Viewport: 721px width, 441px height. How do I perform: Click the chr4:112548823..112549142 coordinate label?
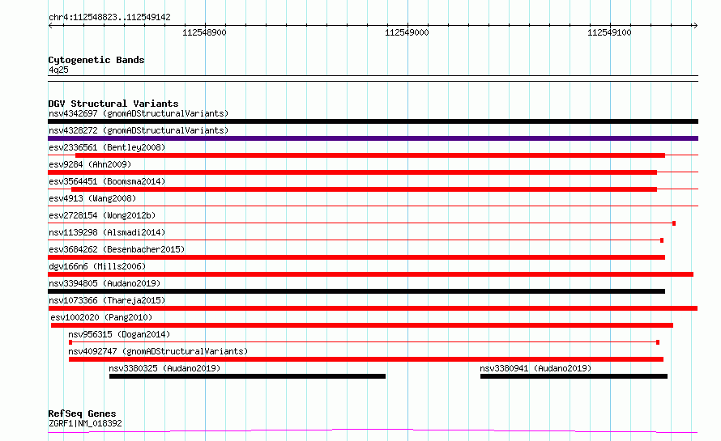click(109, 17)
